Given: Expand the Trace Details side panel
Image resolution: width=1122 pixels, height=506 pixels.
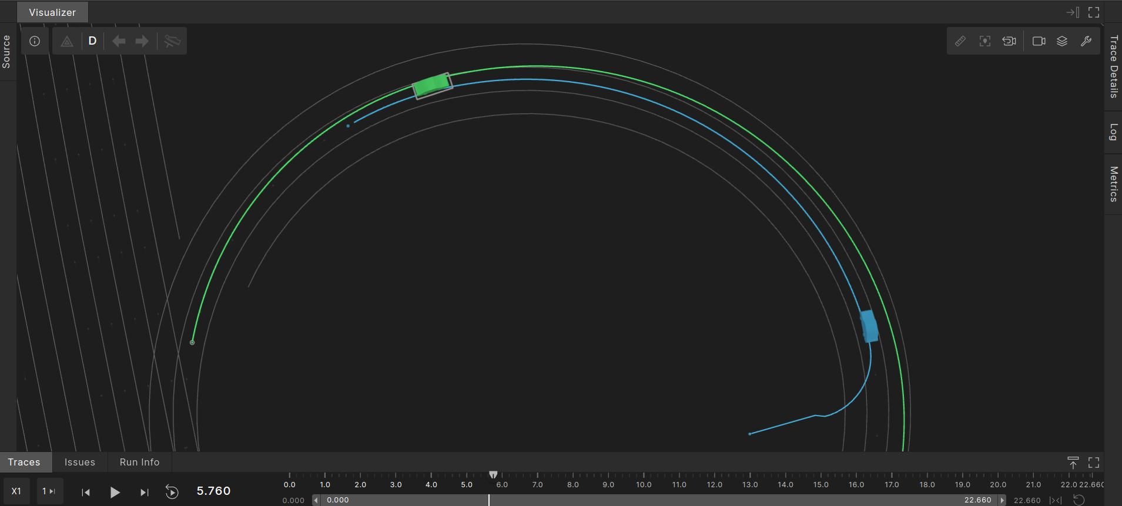Looking at the screenshot, I should point(1113,66).
